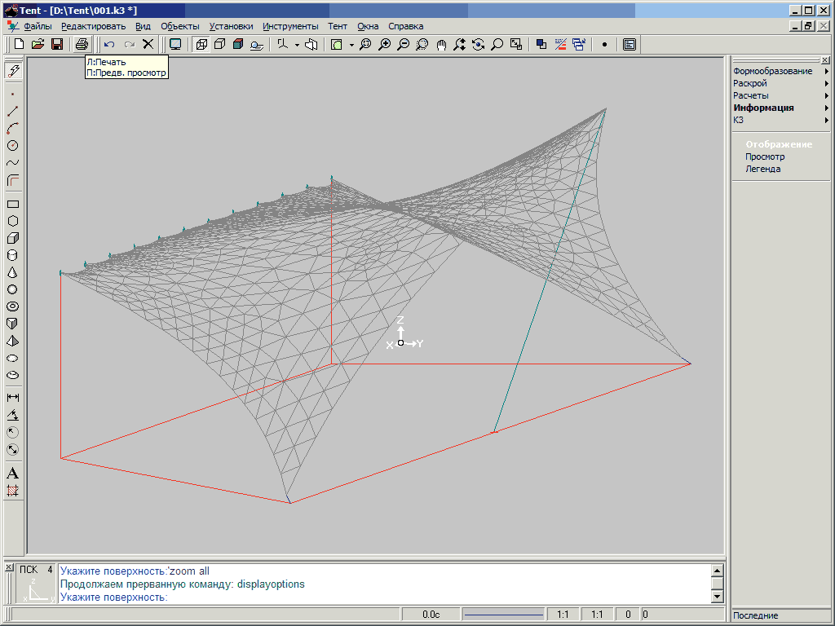Click the monitor redraw icon
The width and height of the screenshot is (835, 626).
(x=175, y=44)
